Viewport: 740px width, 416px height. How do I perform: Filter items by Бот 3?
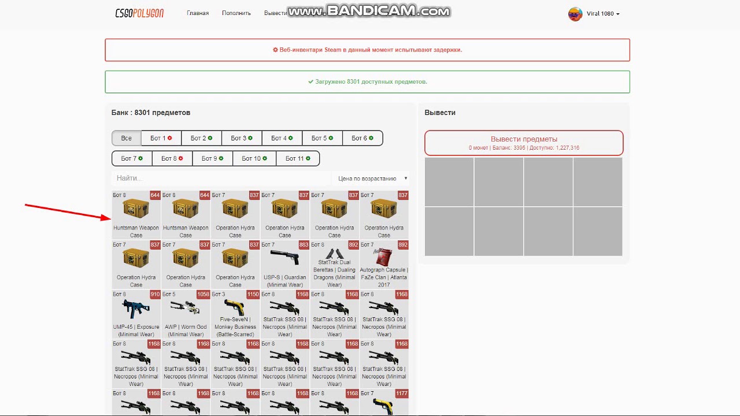click(x=242, y=138)
